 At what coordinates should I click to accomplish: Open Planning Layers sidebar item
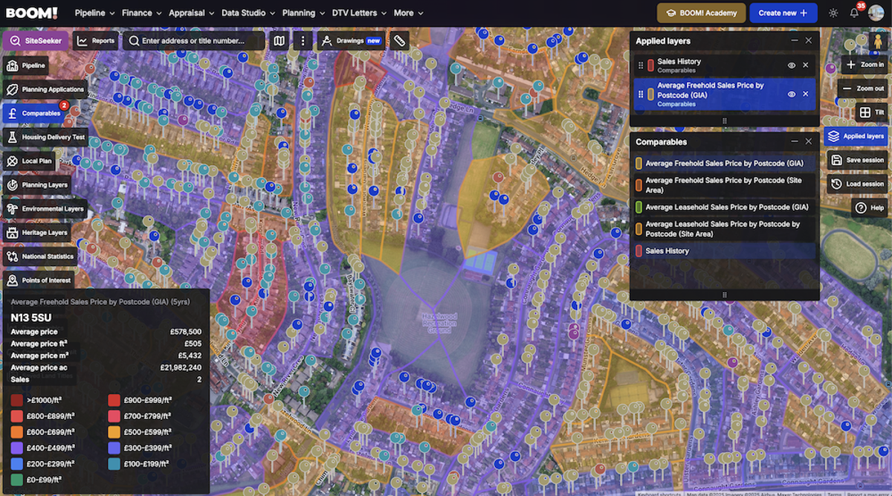[37, 184]
